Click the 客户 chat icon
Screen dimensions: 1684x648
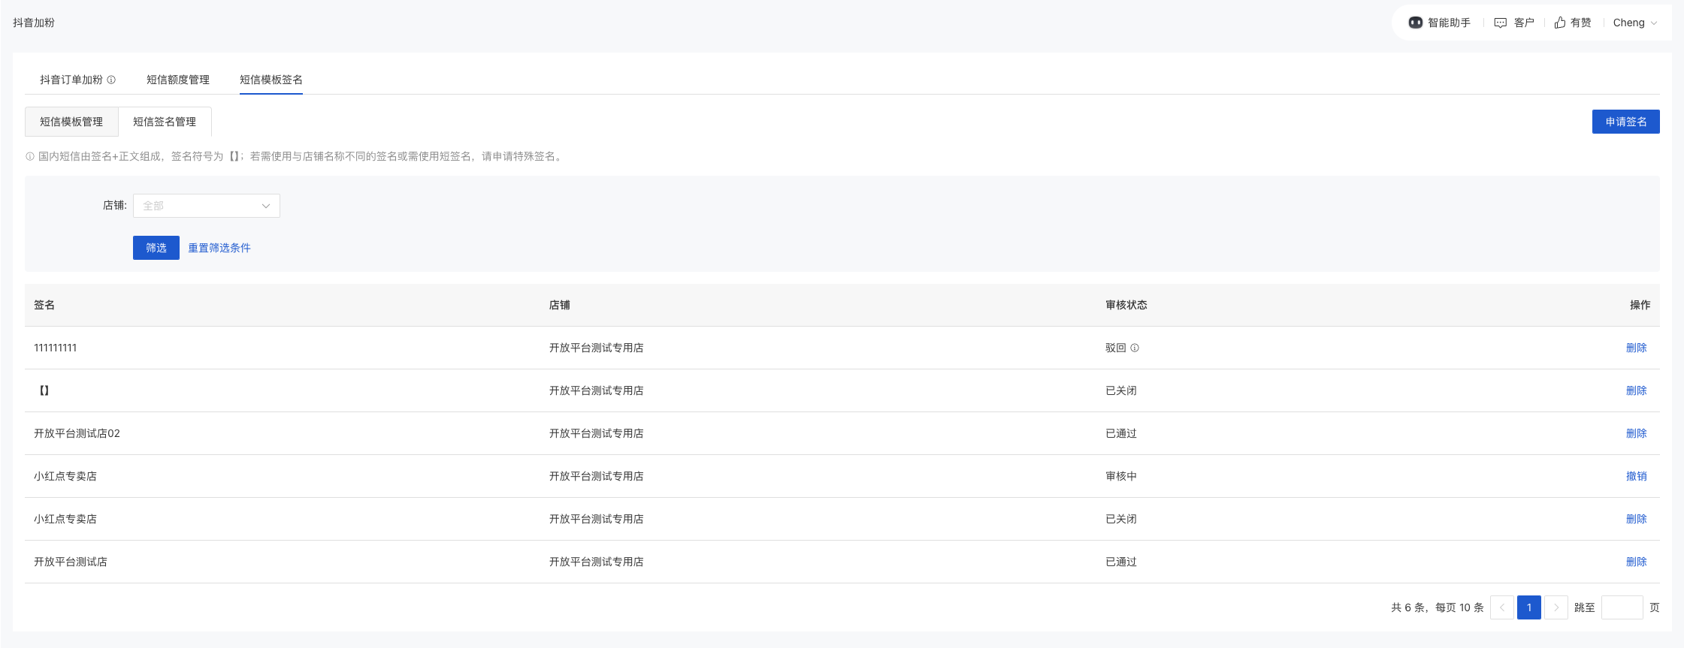click(x=1501, y=23)
